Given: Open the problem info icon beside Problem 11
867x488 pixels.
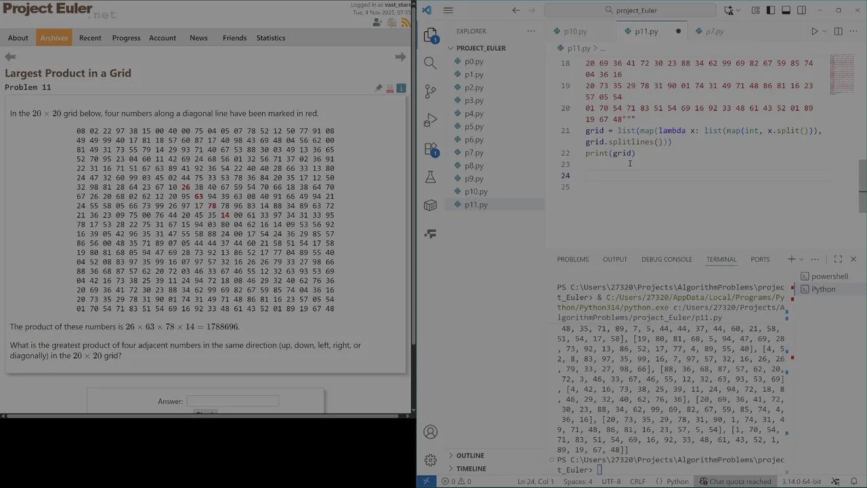Looking at the screenshot, I should (401, 88).
